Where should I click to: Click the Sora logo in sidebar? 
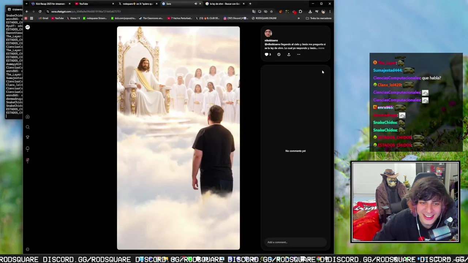[x=27, y=27]
